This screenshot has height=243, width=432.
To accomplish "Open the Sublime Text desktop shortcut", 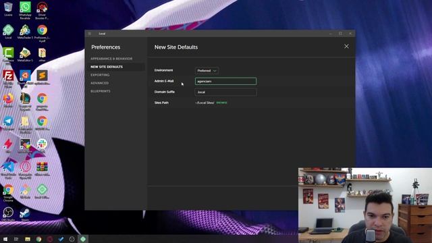I will coord(42,77).
